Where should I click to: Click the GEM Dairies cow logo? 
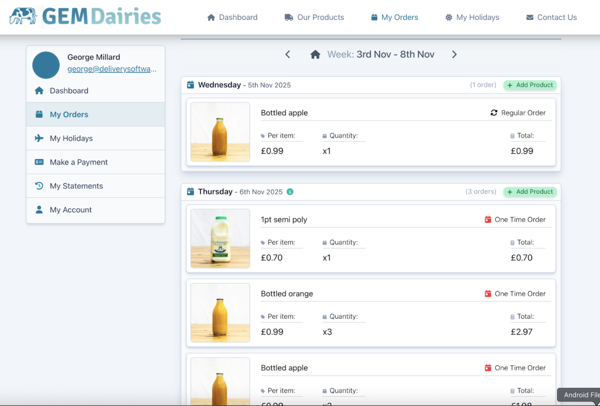(x=23, y=16)
